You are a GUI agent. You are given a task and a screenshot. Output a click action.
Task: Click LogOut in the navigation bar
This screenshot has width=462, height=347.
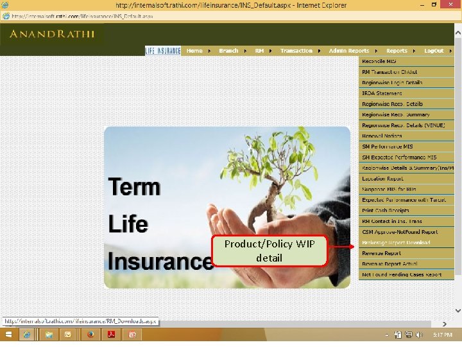point(434,51)
